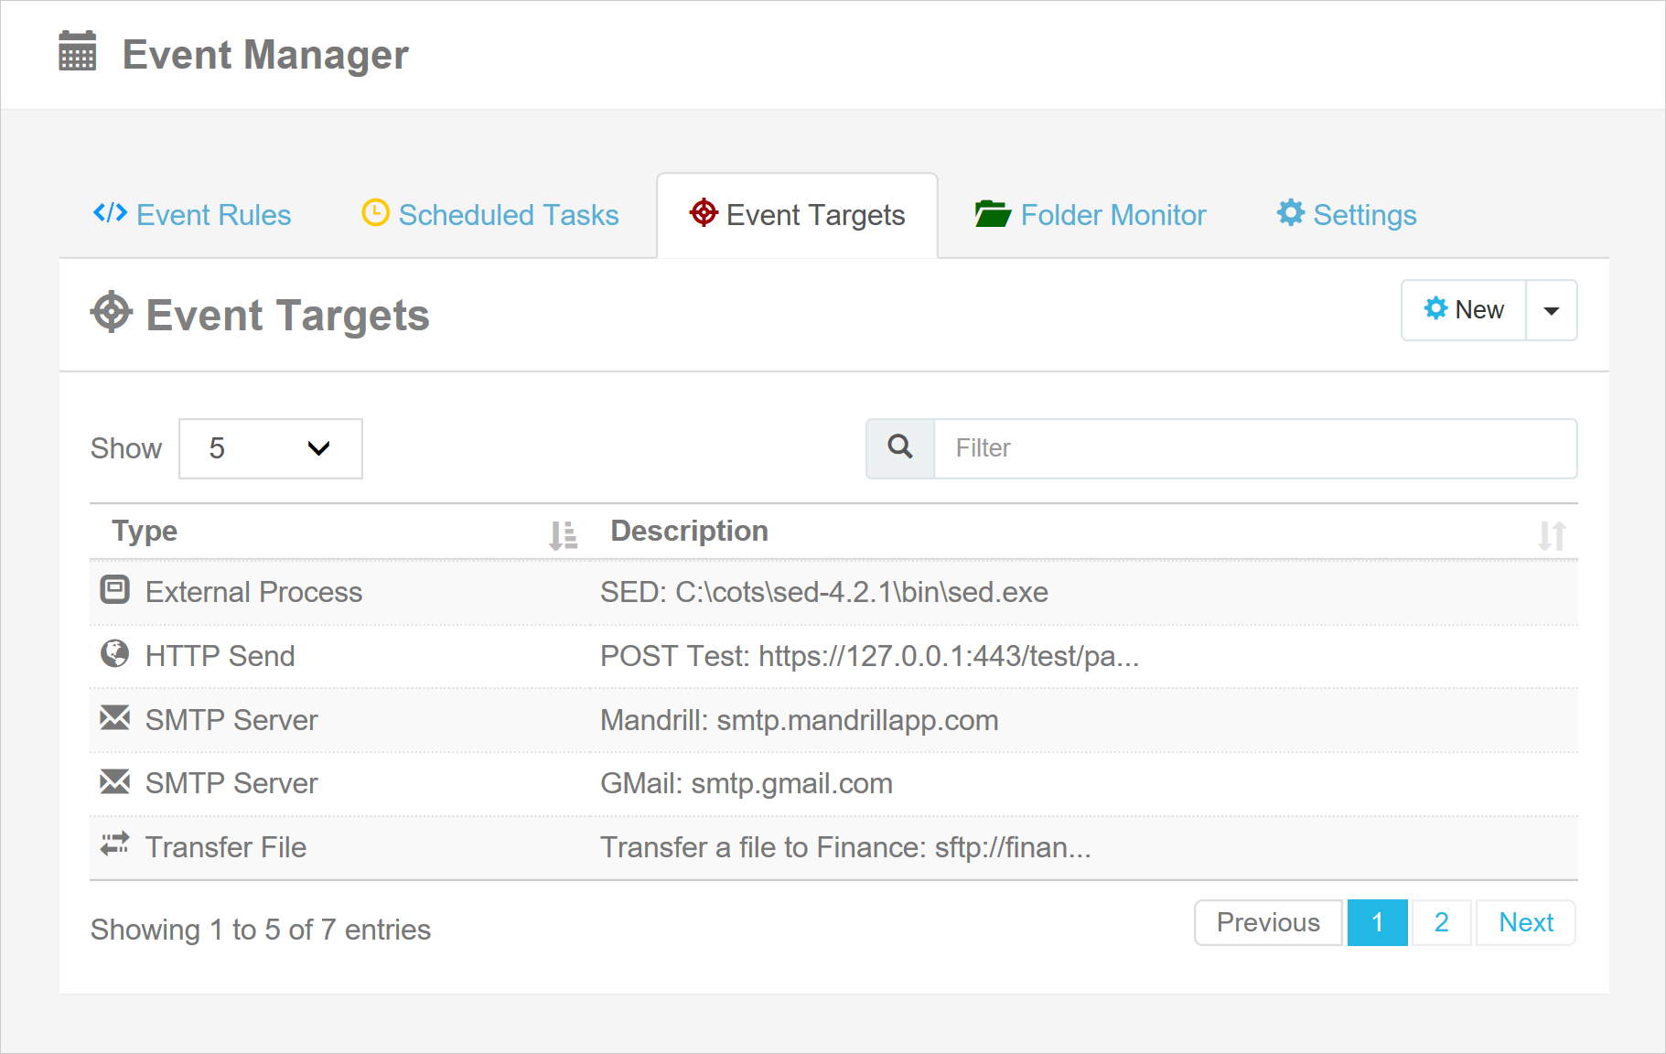This screenshot has height=1054, width=1666.
Task: Click the magnifier search icon
Action: [x=900, y=446]
